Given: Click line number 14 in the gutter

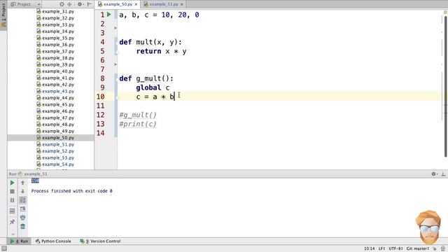Looking at the screenshot, I should (x=100, y=133).
